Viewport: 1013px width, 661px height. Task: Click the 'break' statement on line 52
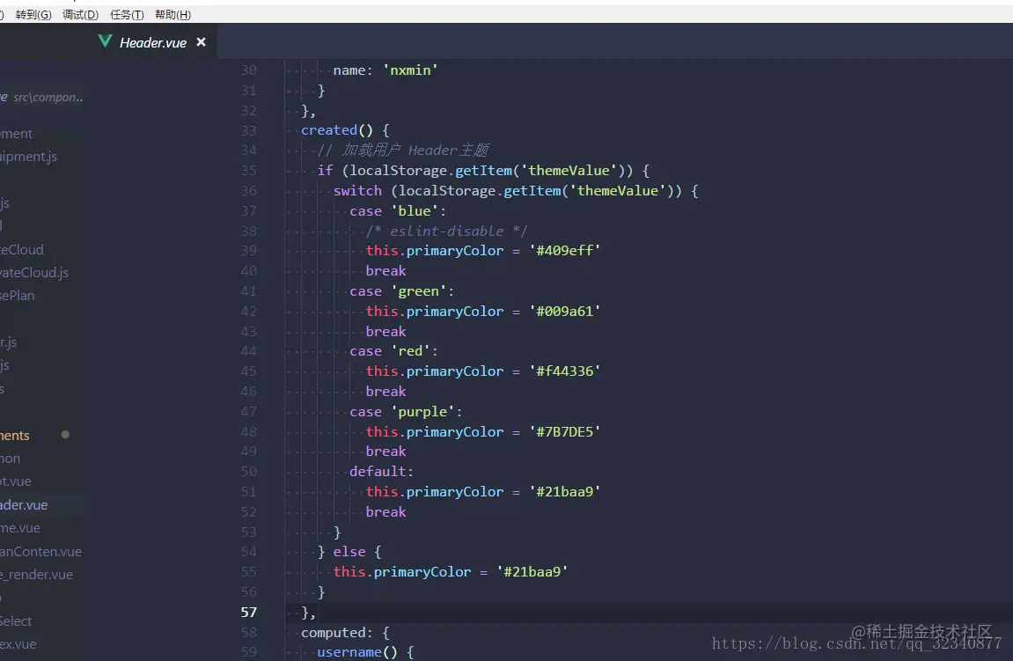[385, 511]
